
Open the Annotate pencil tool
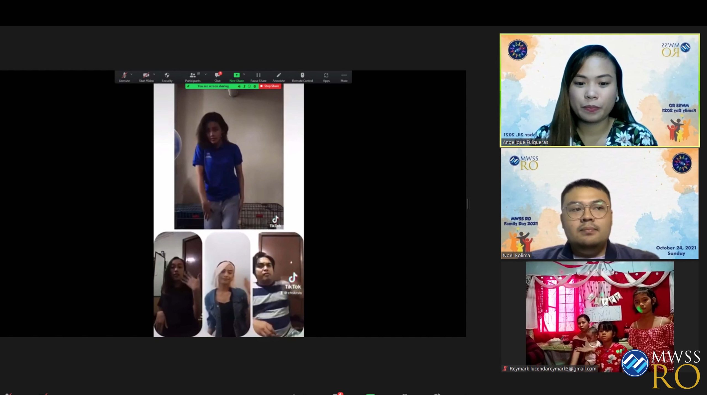click(x=278, y=77)
